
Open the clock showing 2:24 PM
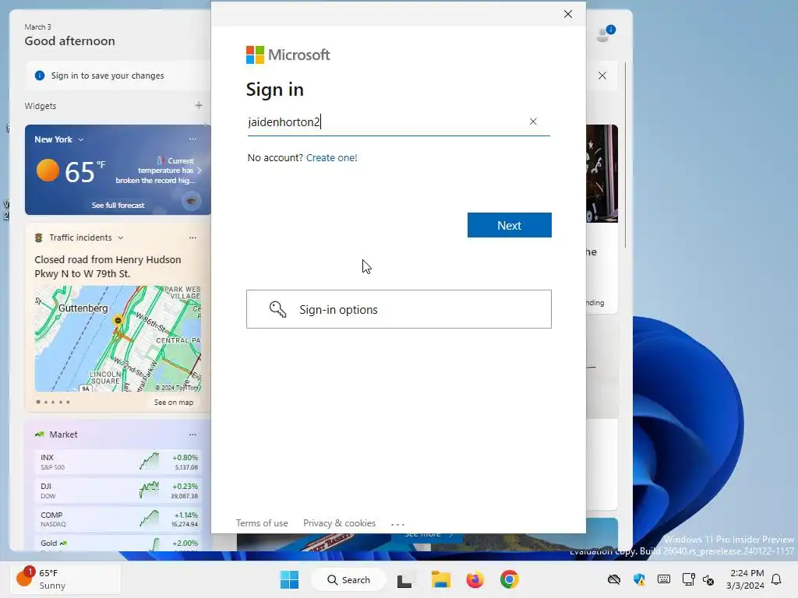(x=746, y=579)
